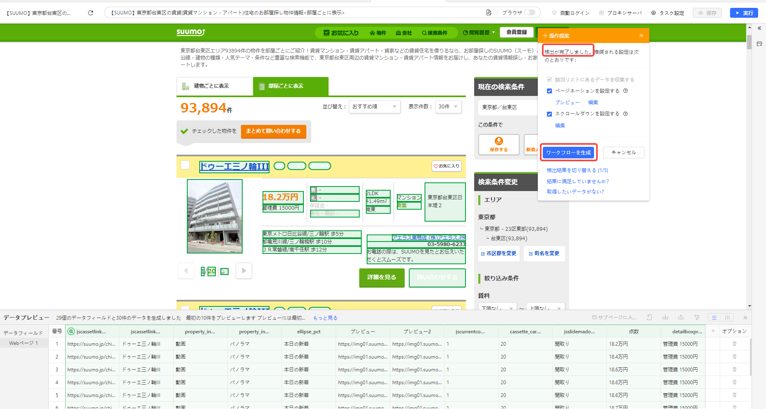Click the move handle icon on 操作提案
The height and width of the screenshot is (409, 766).
pos(545,36)
